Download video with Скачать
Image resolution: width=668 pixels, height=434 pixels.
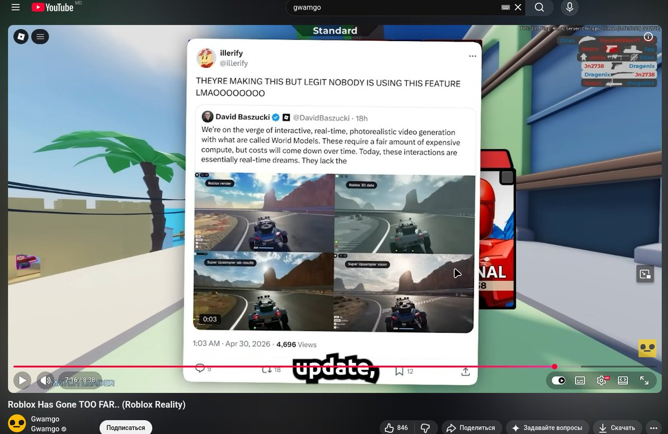point(617,428)
